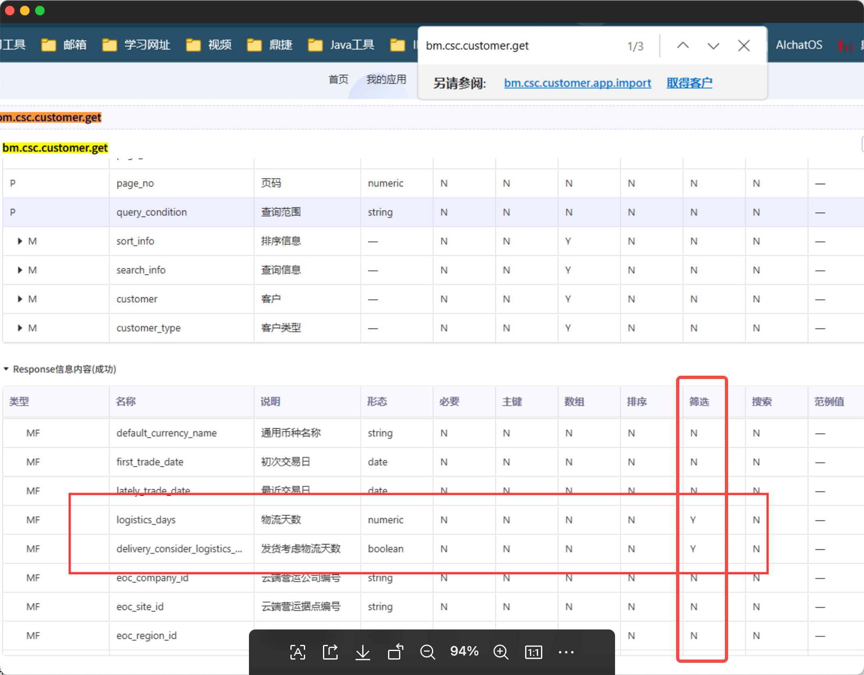864x675 pixels.
Task: Expand the sort_info row
Action: 20,241
